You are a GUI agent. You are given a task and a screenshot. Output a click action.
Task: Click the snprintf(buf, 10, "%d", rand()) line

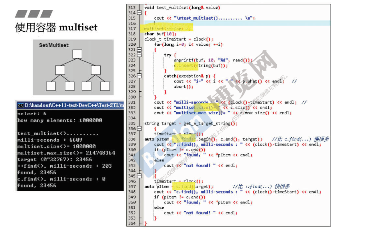pos(213,60)
